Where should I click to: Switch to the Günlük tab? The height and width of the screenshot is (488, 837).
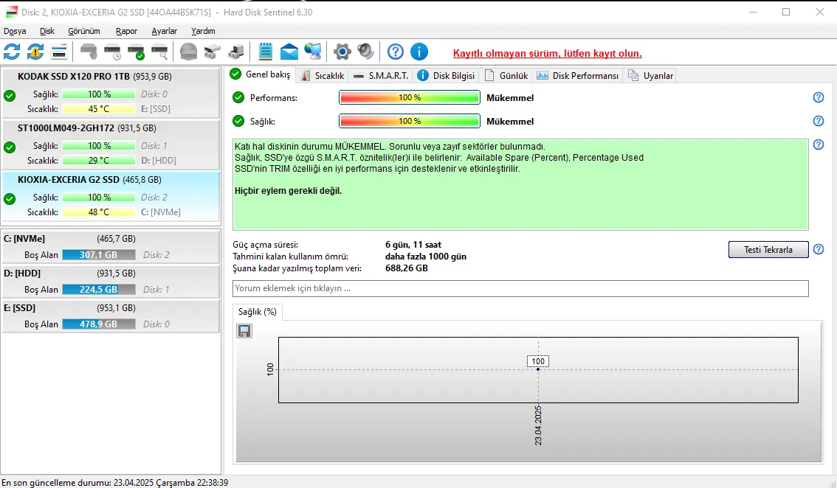pos(506,76)
